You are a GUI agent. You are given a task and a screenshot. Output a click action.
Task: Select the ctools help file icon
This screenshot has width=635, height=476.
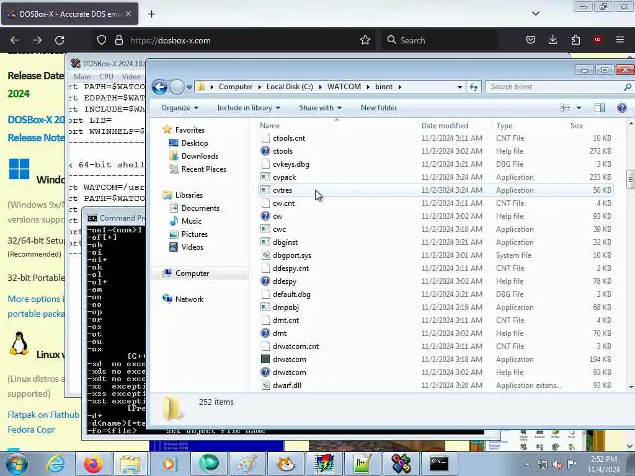[265, 151]
